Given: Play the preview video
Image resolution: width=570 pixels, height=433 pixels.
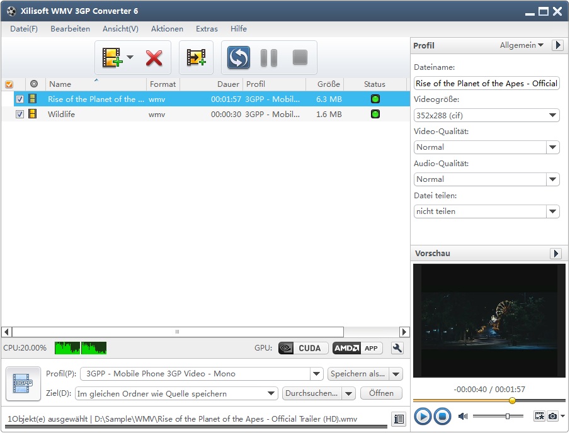Looking at the screenshot, I should pyautogui.click(x=423, y=416).
